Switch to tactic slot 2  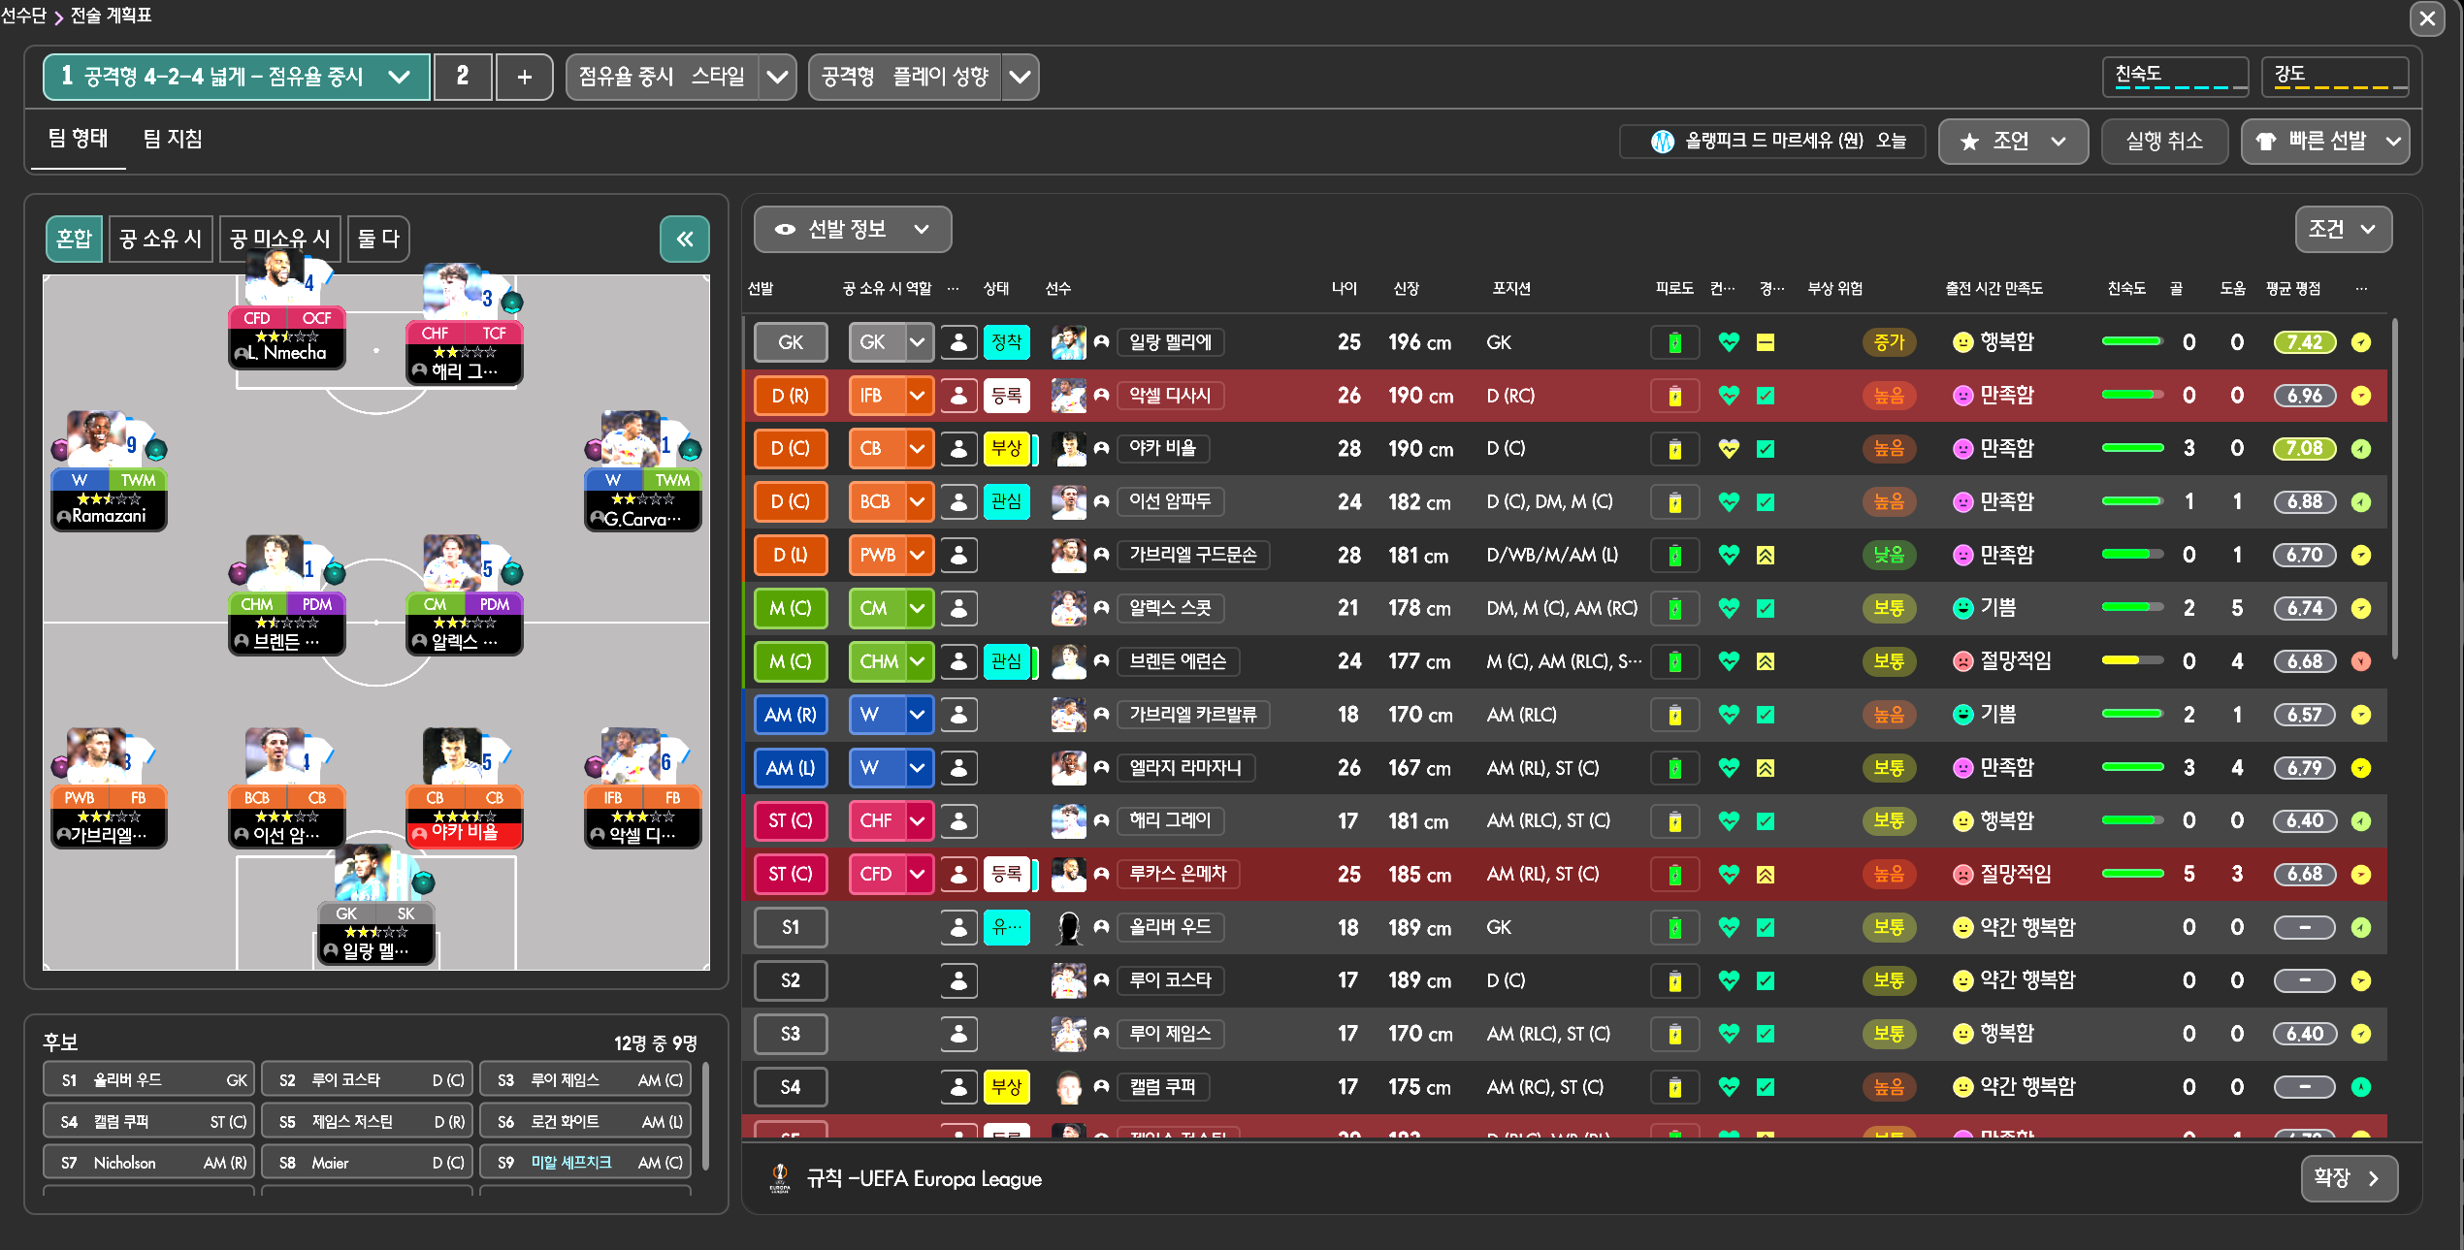coord(463,77)
